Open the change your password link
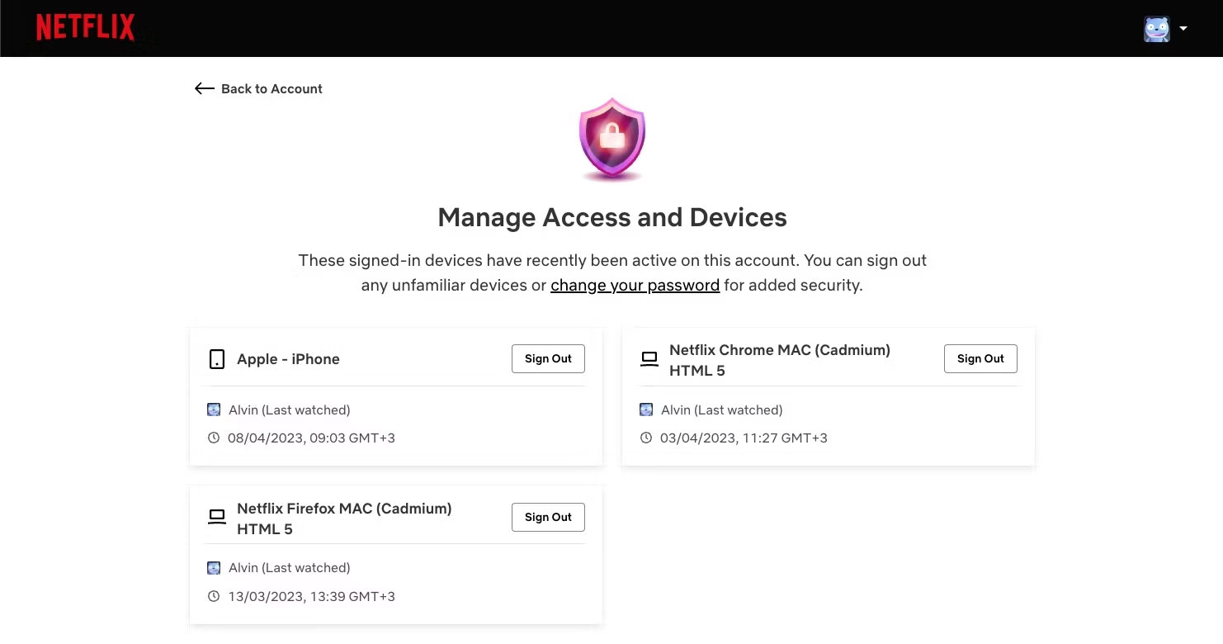 (635, 286)
